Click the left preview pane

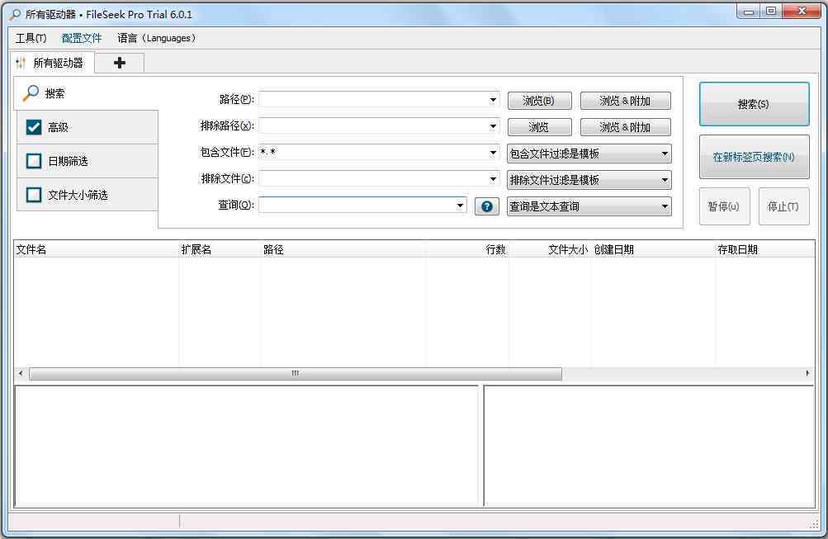pyautogui.click(x=246, y=446)
